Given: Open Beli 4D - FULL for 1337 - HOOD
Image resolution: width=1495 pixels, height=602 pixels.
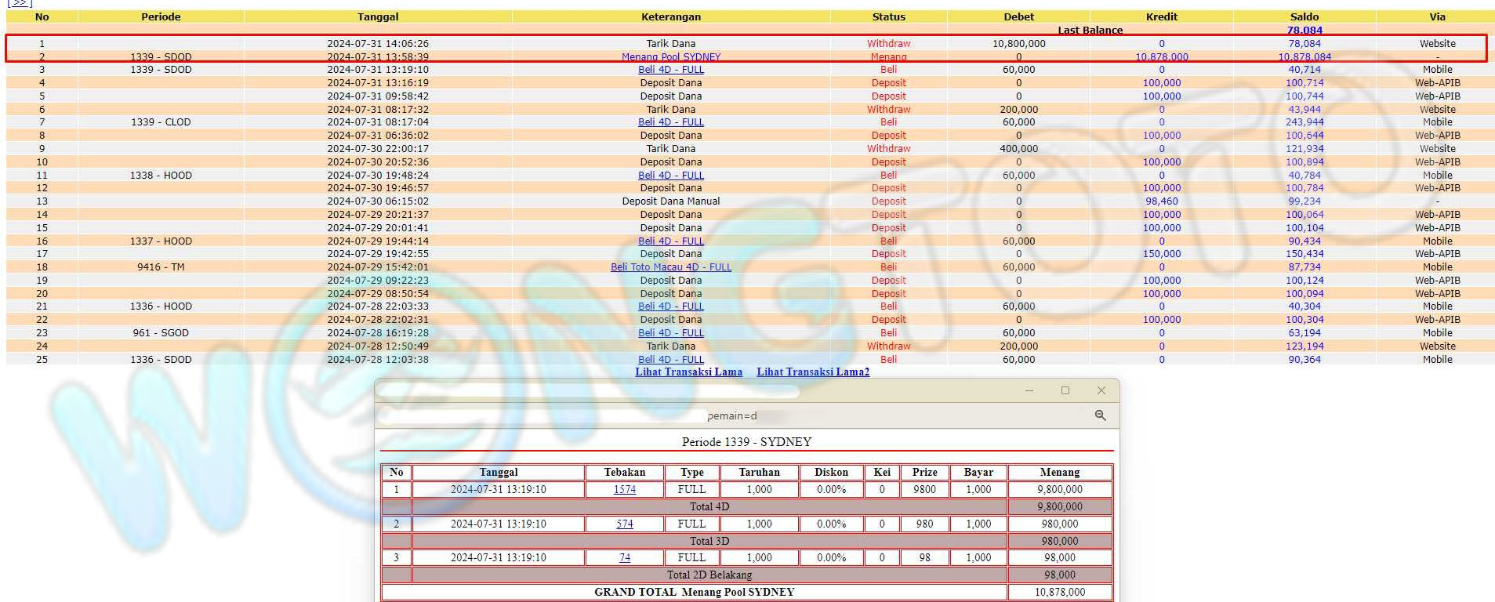Looking at the screenshot, I should point(670,241).
